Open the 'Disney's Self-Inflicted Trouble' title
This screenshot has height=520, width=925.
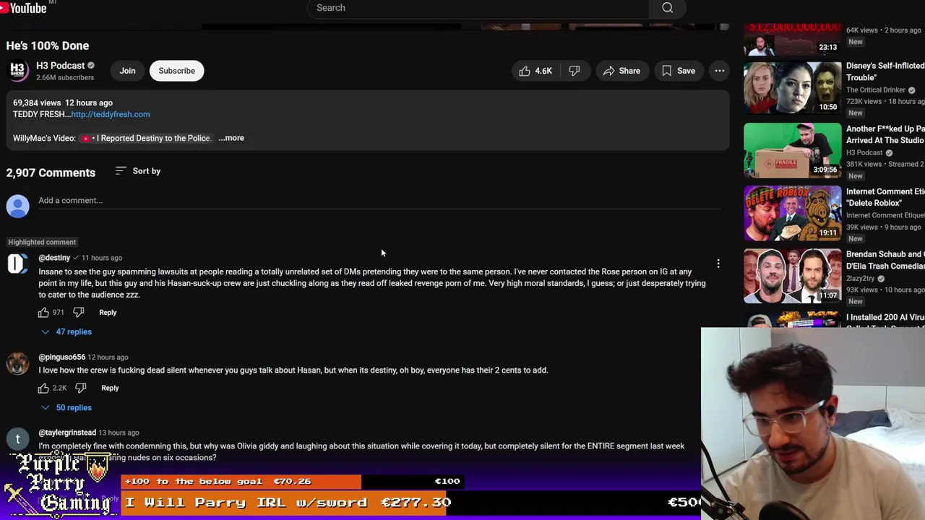coord(885,71)
